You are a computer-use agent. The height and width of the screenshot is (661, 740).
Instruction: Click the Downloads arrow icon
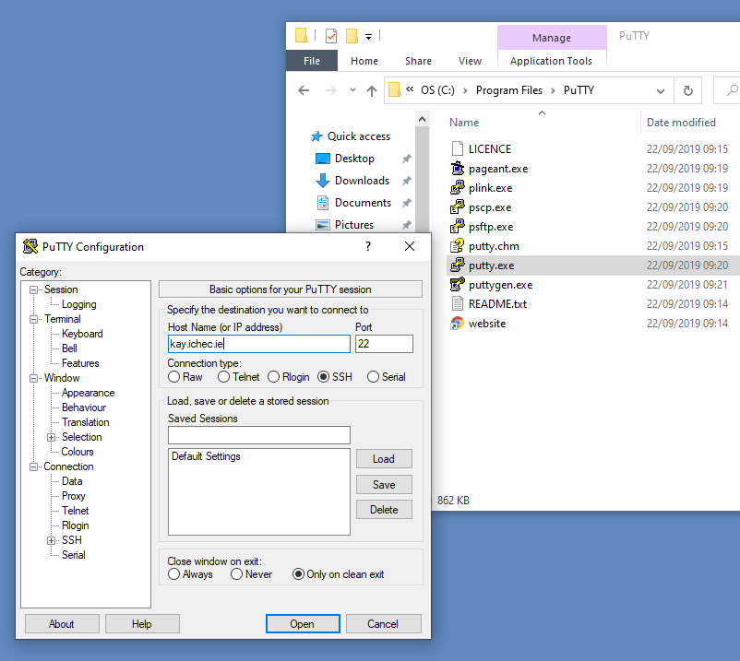tap(322, 181)
